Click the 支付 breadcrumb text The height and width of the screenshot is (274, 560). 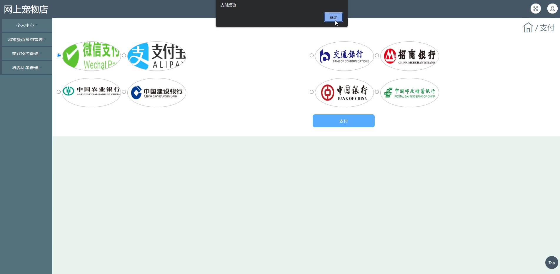point(547,28)
